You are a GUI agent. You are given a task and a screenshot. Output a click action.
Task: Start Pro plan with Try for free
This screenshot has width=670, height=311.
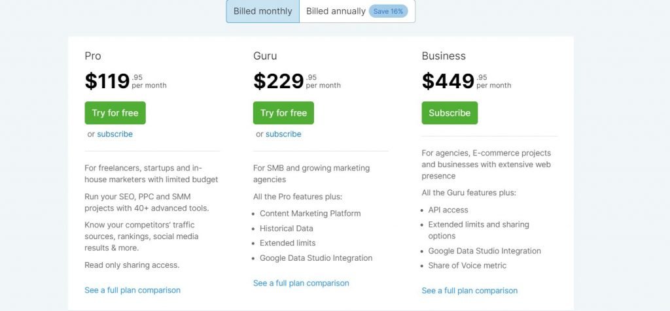coord(115,113)
